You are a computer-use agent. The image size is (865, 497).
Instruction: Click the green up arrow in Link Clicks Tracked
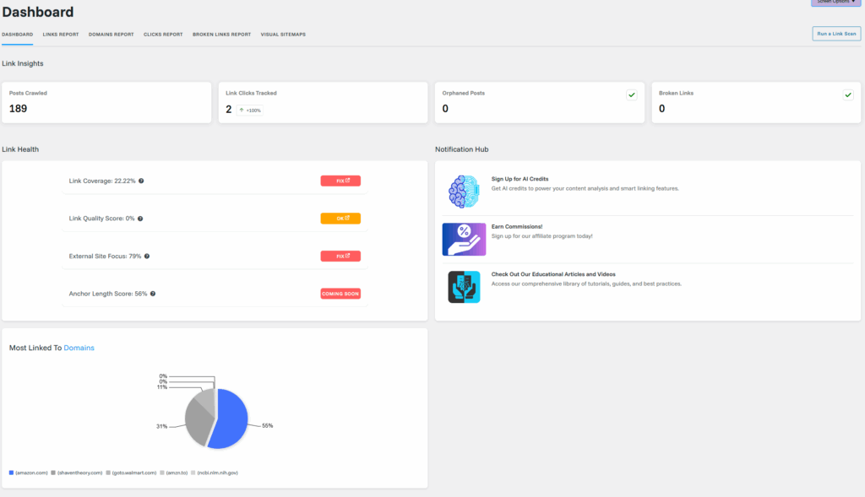[241, 110]
